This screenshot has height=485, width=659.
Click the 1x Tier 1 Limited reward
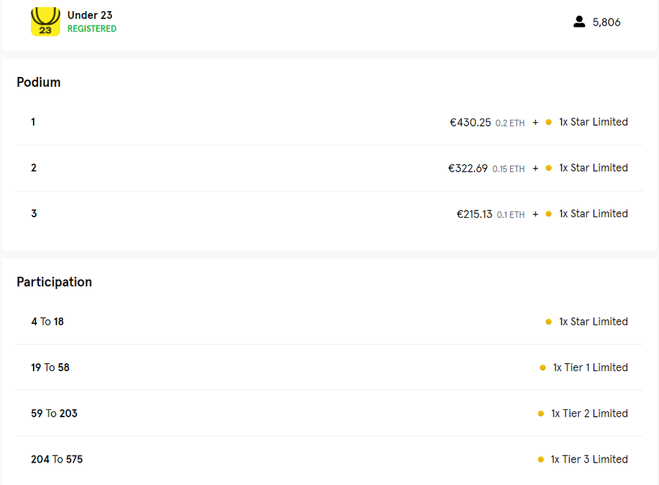(590, 367)
